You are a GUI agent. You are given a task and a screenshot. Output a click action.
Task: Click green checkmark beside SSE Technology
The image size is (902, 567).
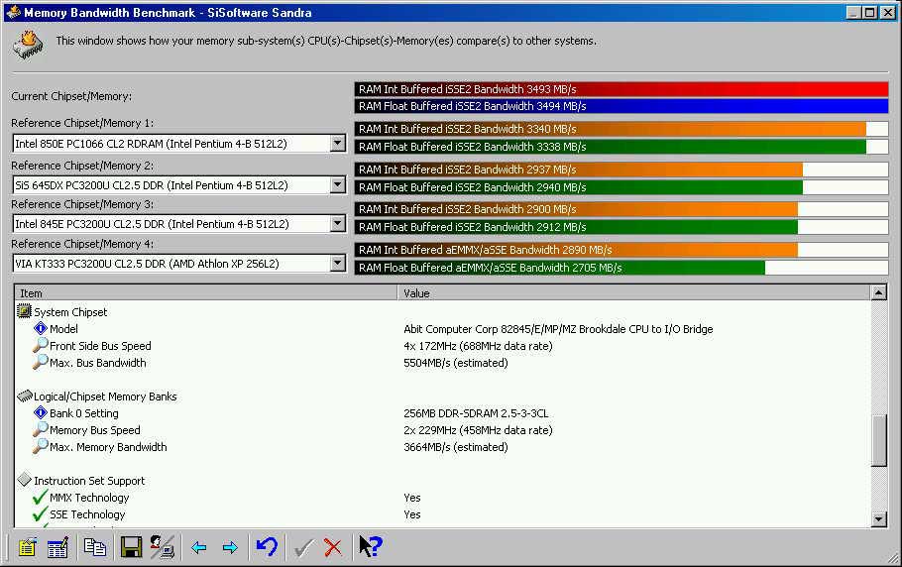point(41,513)
